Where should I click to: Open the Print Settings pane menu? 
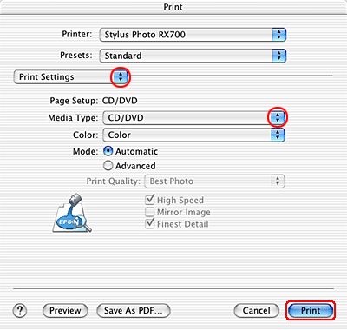[x=71, y=77]
